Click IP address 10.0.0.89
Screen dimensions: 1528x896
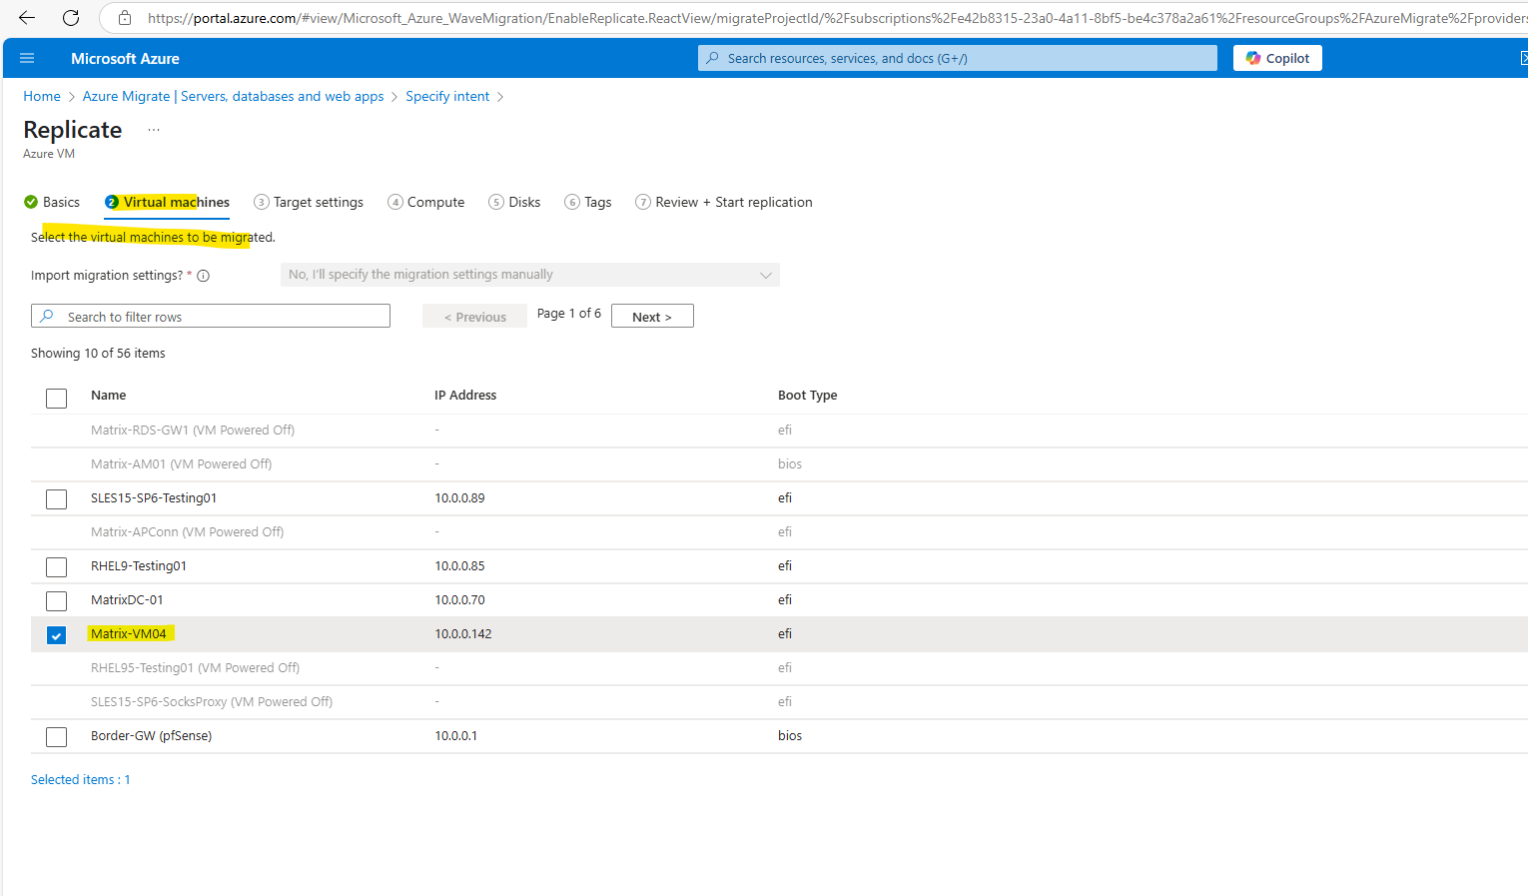pos(459,497)
